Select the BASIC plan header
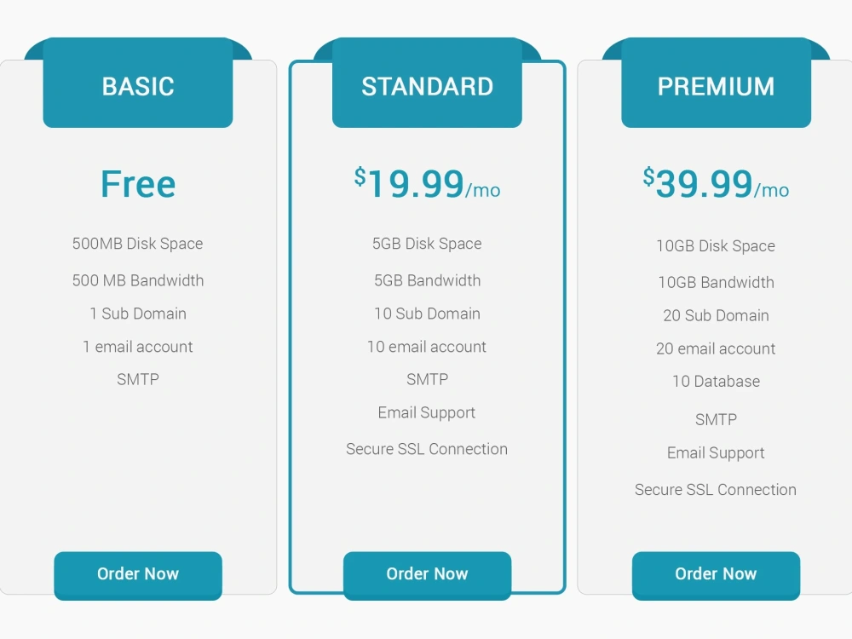Screen dimensions: 852x639 (x=137, y=85)
